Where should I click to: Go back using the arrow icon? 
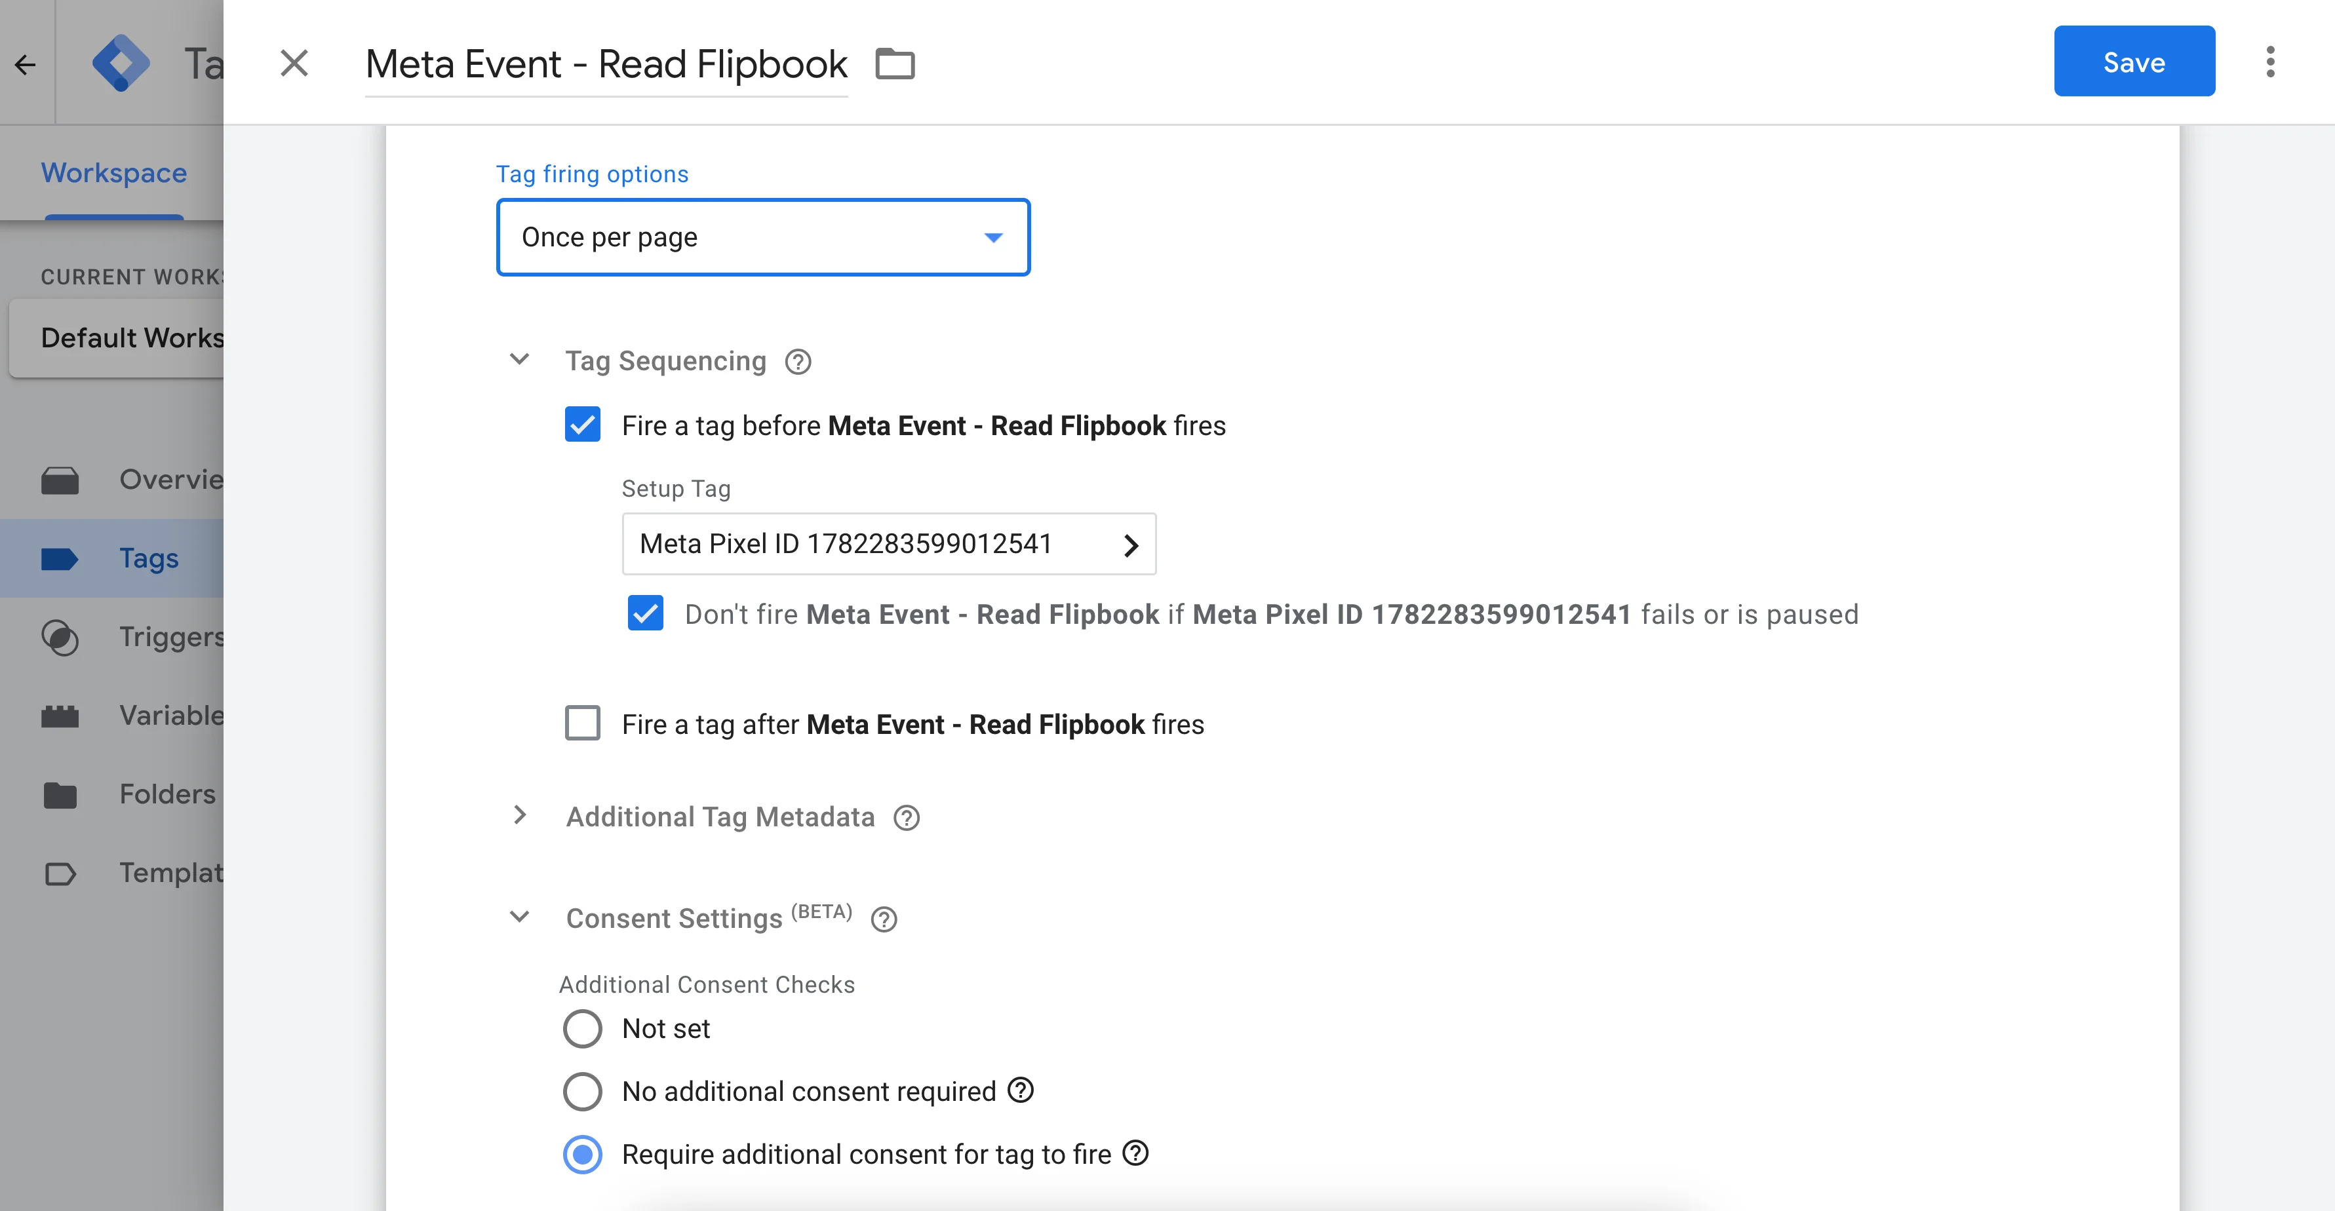click(26, 64)
